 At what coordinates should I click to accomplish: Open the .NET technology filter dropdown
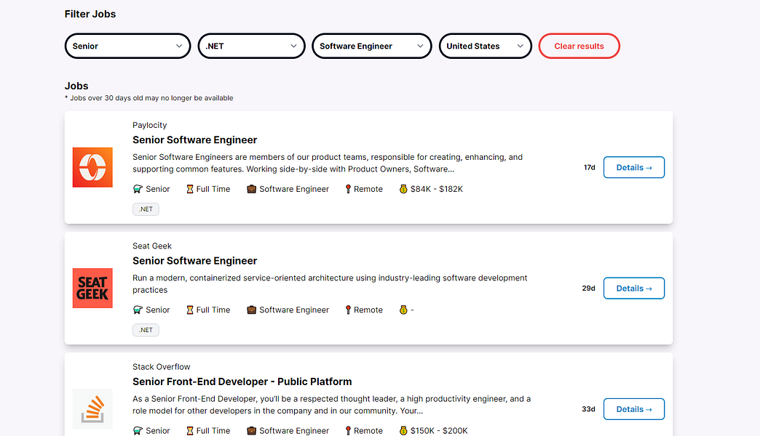tap(252, 46)
